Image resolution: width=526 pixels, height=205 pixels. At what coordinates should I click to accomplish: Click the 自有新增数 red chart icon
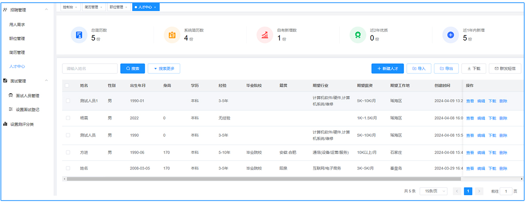pos(265,35)
